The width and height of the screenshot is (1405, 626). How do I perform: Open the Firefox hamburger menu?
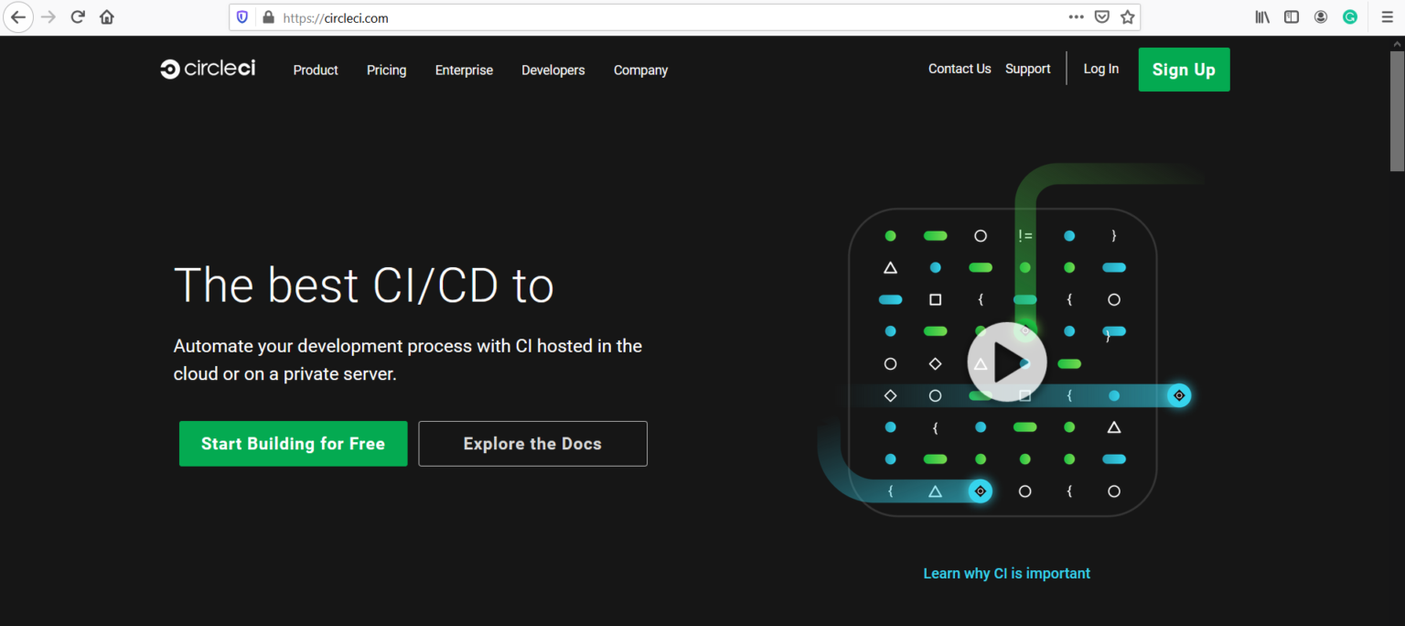(1388, 17)
